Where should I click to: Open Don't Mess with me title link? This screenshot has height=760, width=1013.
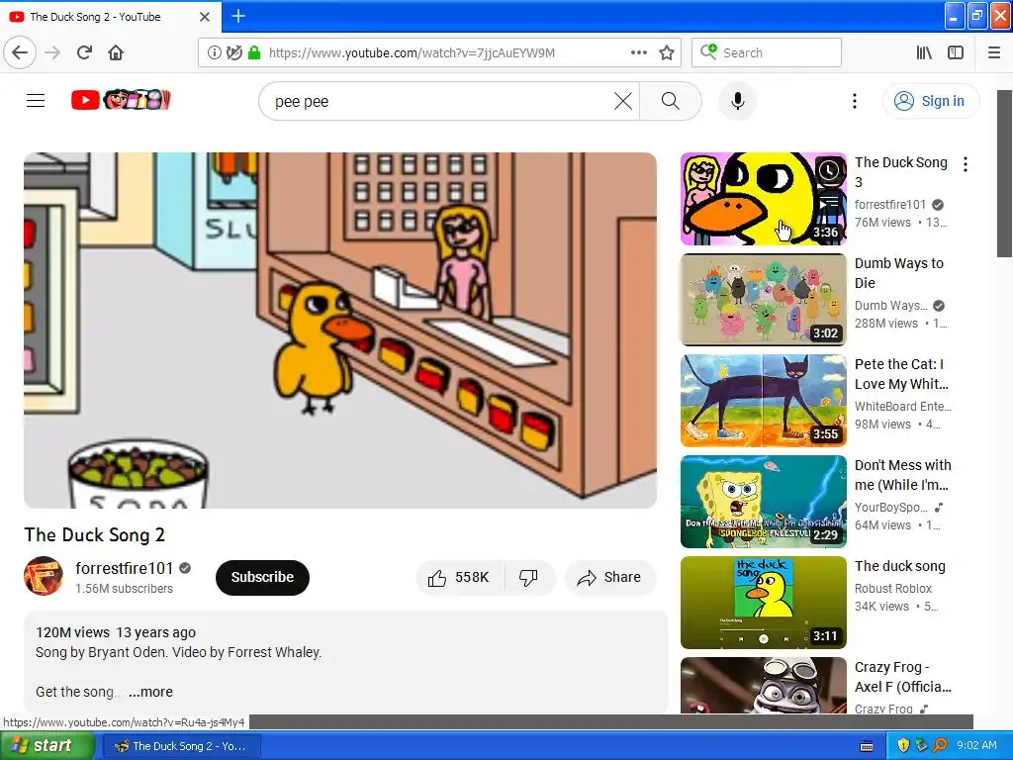pos(902,474)
